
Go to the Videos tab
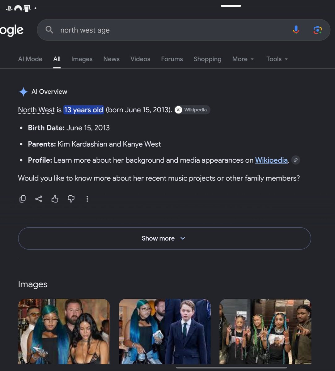pyautogui.click(x=140, y=59)
